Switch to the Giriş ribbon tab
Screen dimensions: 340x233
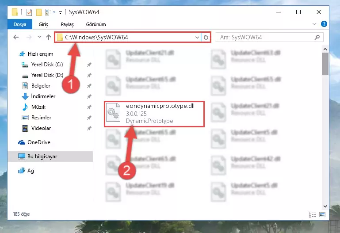pyautogui.click(x=43, y=24)
